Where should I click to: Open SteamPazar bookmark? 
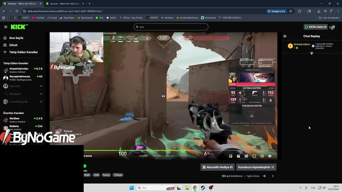pyautogui.click(x=67, y=18)
